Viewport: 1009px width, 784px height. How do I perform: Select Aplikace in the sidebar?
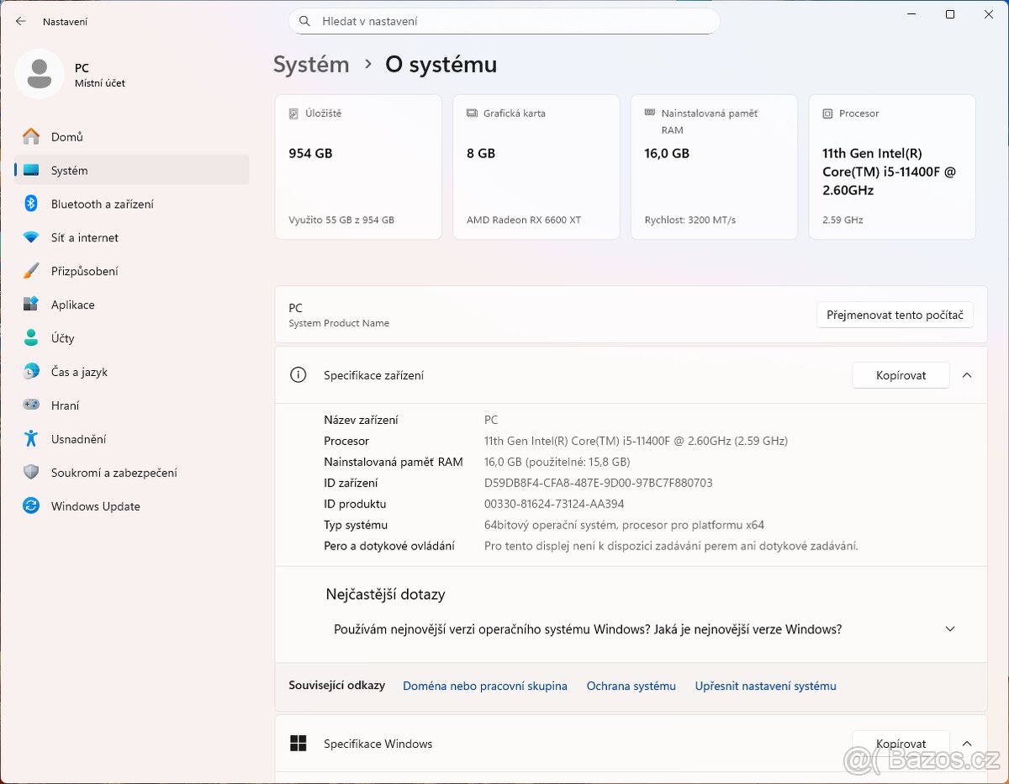tap(72, 305)
